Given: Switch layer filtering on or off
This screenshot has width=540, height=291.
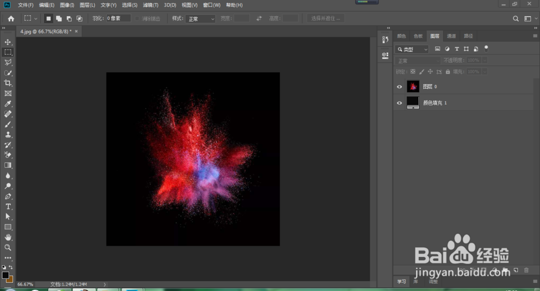Looking at the screenshot, I should (x=487, y=49).
